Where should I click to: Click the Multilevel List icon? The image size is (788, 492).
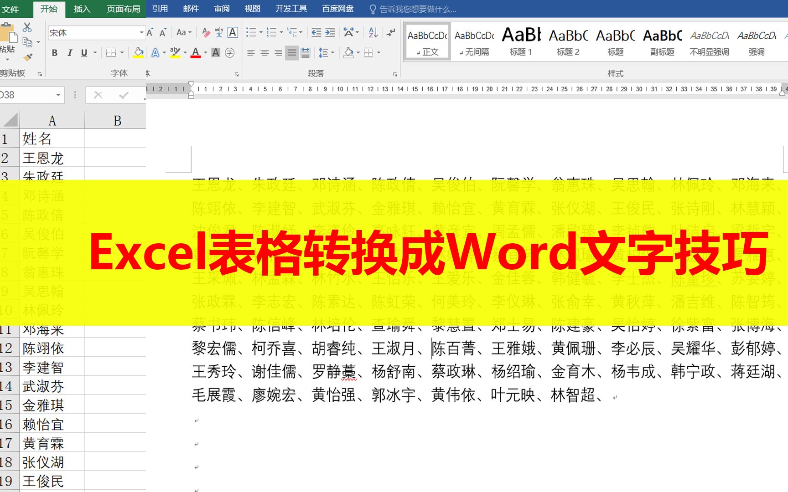click(x=292, y=32)
